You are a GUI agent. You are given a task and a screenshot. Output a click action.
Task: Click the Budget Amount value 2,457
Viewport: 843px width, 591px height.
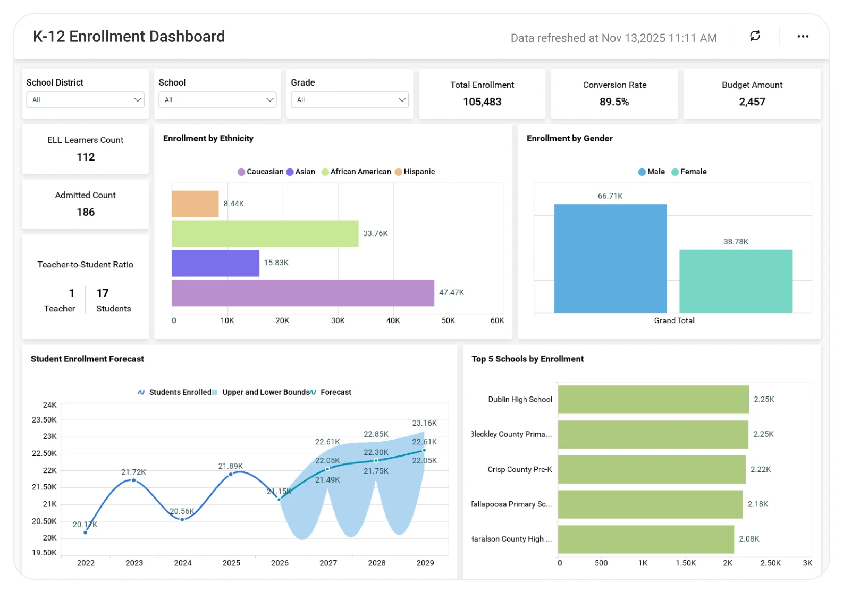tap(752, 102)
